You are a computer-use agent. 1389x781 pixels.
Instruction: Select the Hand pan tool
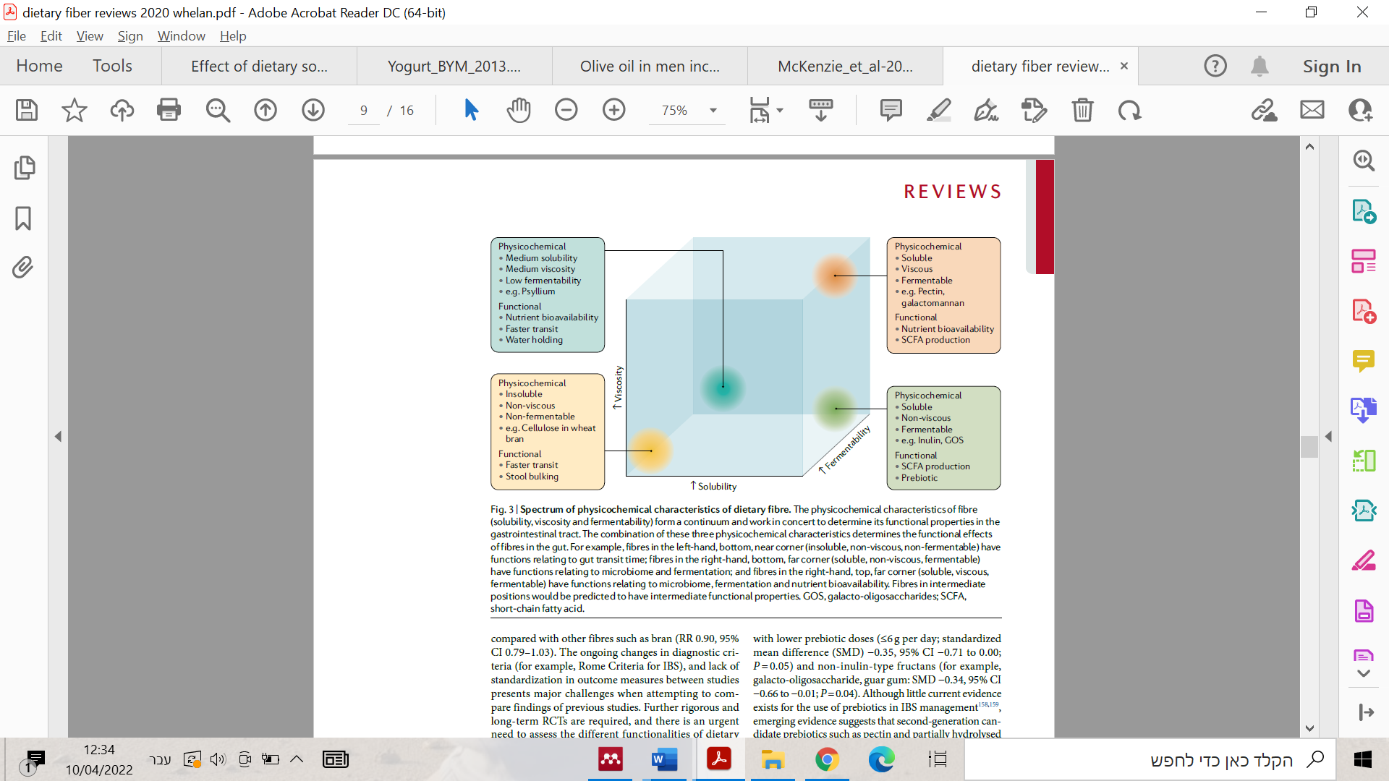[x=519, y=110]
